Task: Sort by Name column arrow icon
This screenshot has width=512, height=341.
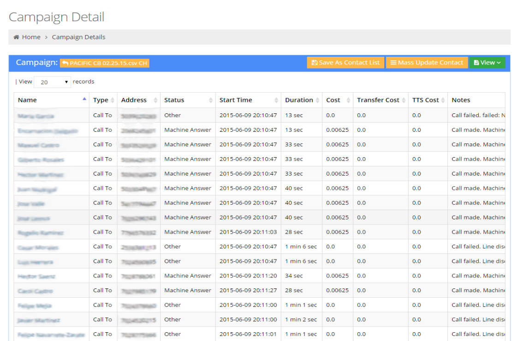Action: click(84, 99)
